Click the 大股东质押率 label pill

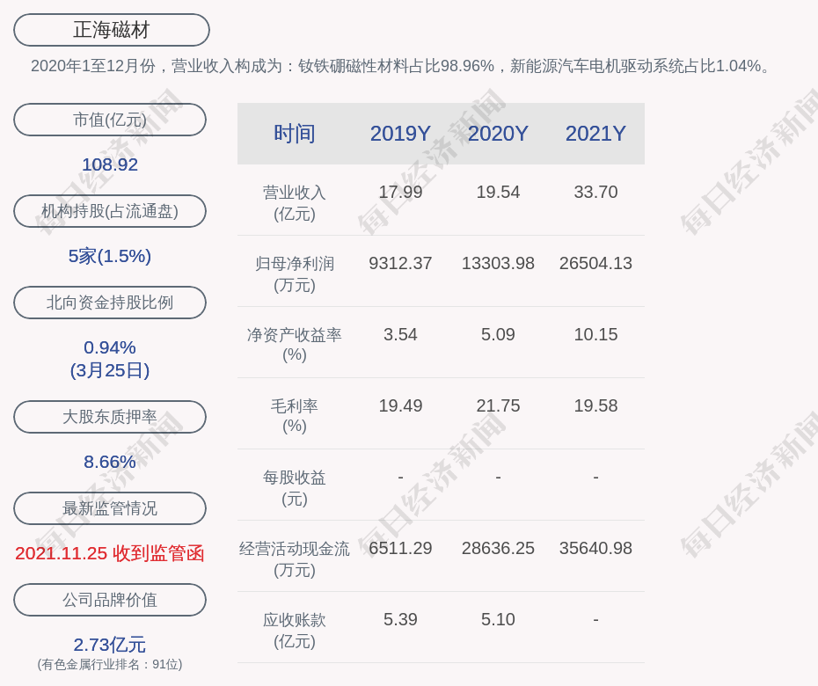110,416
